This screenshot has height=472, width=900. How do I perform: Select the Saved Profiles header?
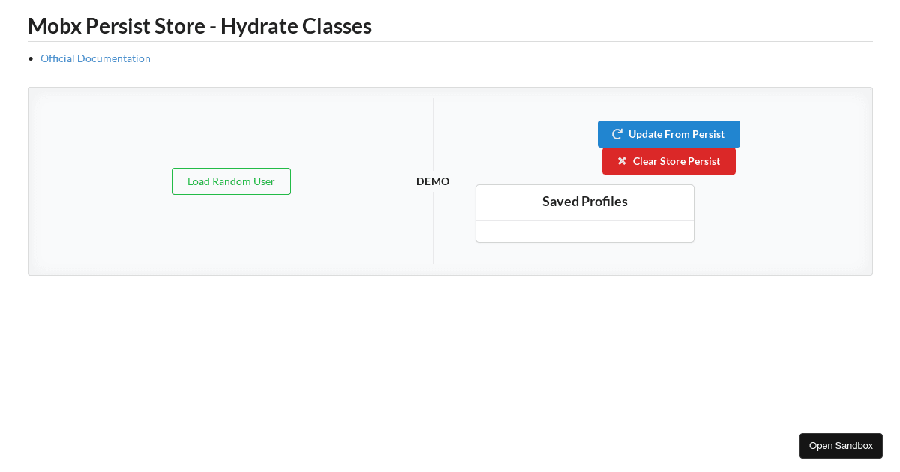point(584,201)
